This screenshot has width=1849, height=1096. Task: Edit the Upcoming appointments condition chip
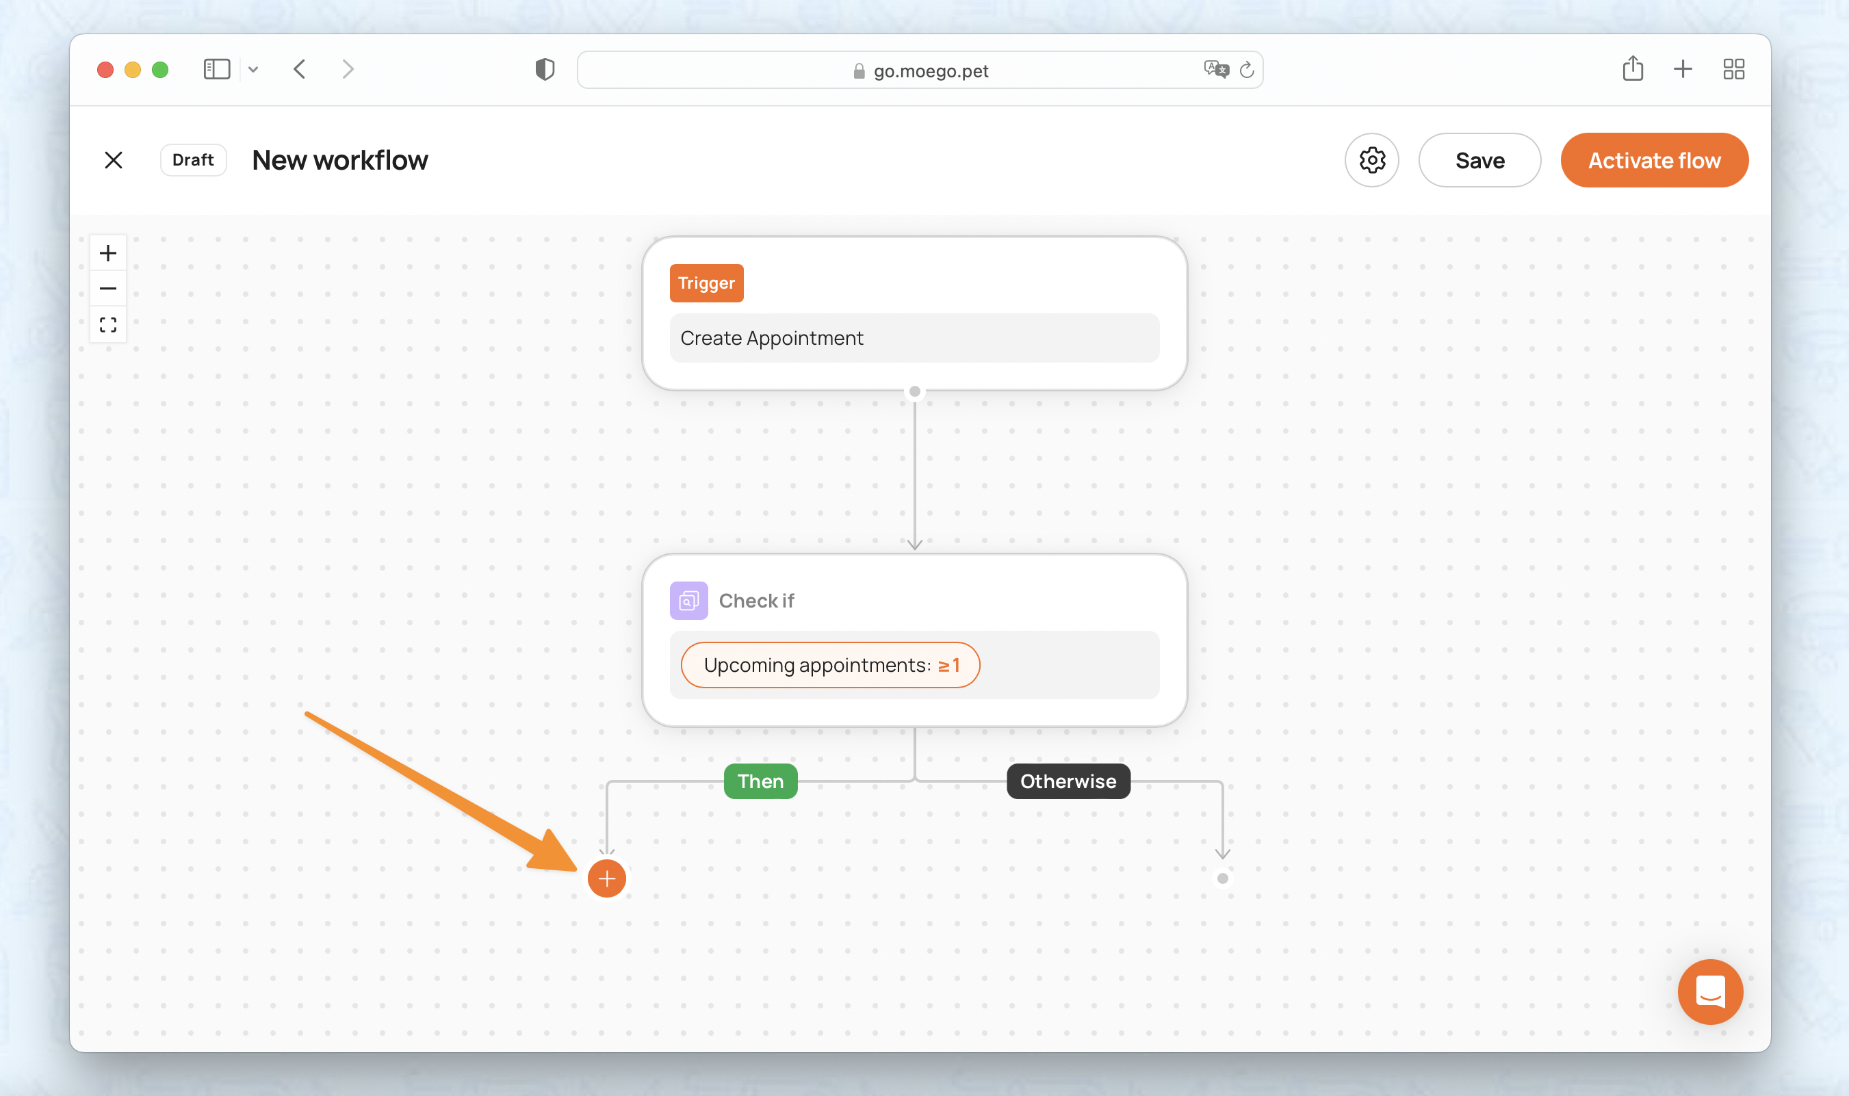point(829,665)
